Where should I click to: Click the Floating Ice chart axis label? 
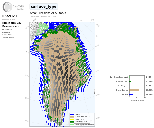point(123,86)
